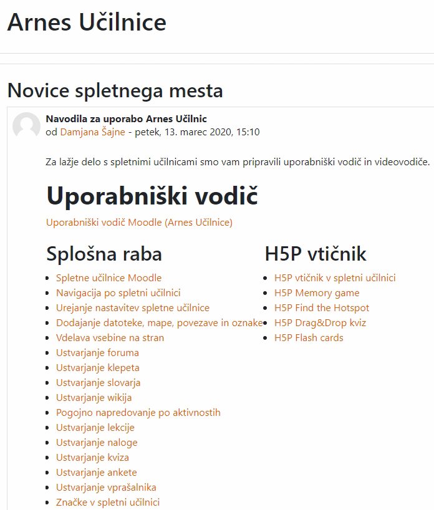This screenshot has height=510, width=434.
Task: Open the H5P Drag&Drop kviz guide
Action: tap(320, 323)
